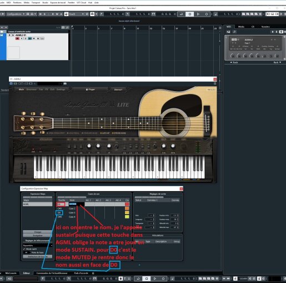This screenshot has width=286, height=283.
Task: Toggle Mode Latch checkbox
Action: point(24,249)
